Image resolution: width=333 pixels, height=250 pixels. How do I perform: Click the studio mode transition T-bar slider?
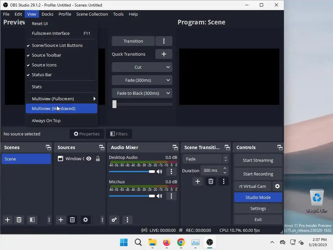142,104
